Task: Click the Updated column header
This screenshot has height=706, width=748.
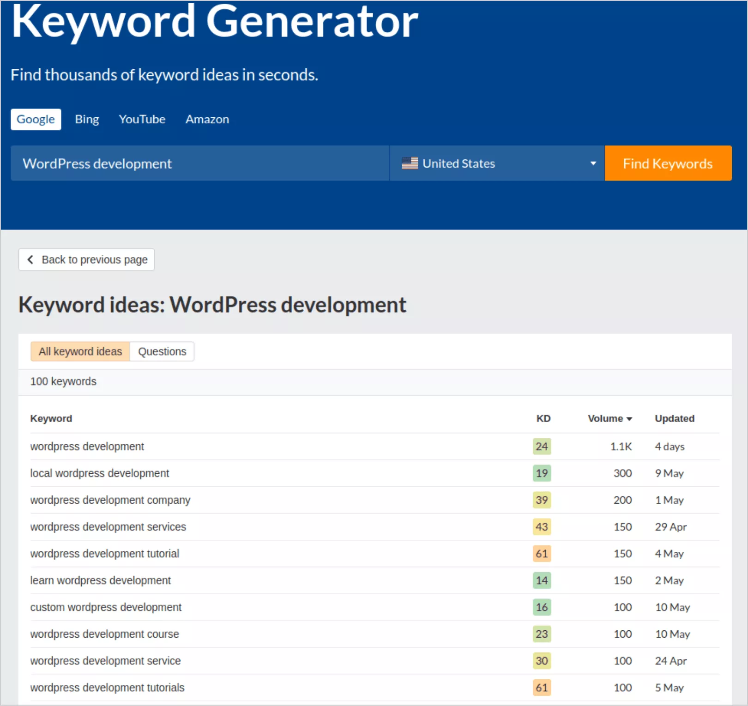Action: click(x=675, y=418)
